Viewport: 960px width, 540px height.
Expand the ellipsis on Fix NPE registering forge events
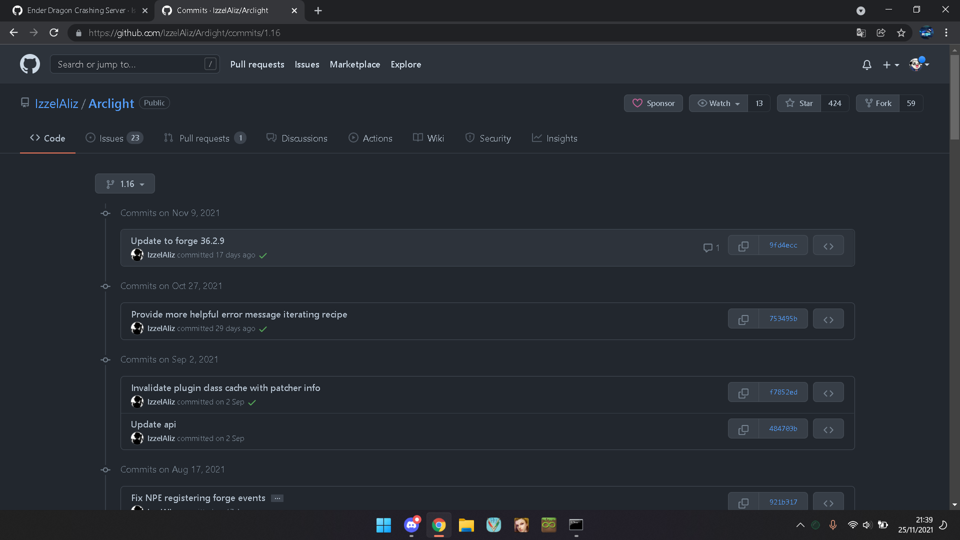277,498
